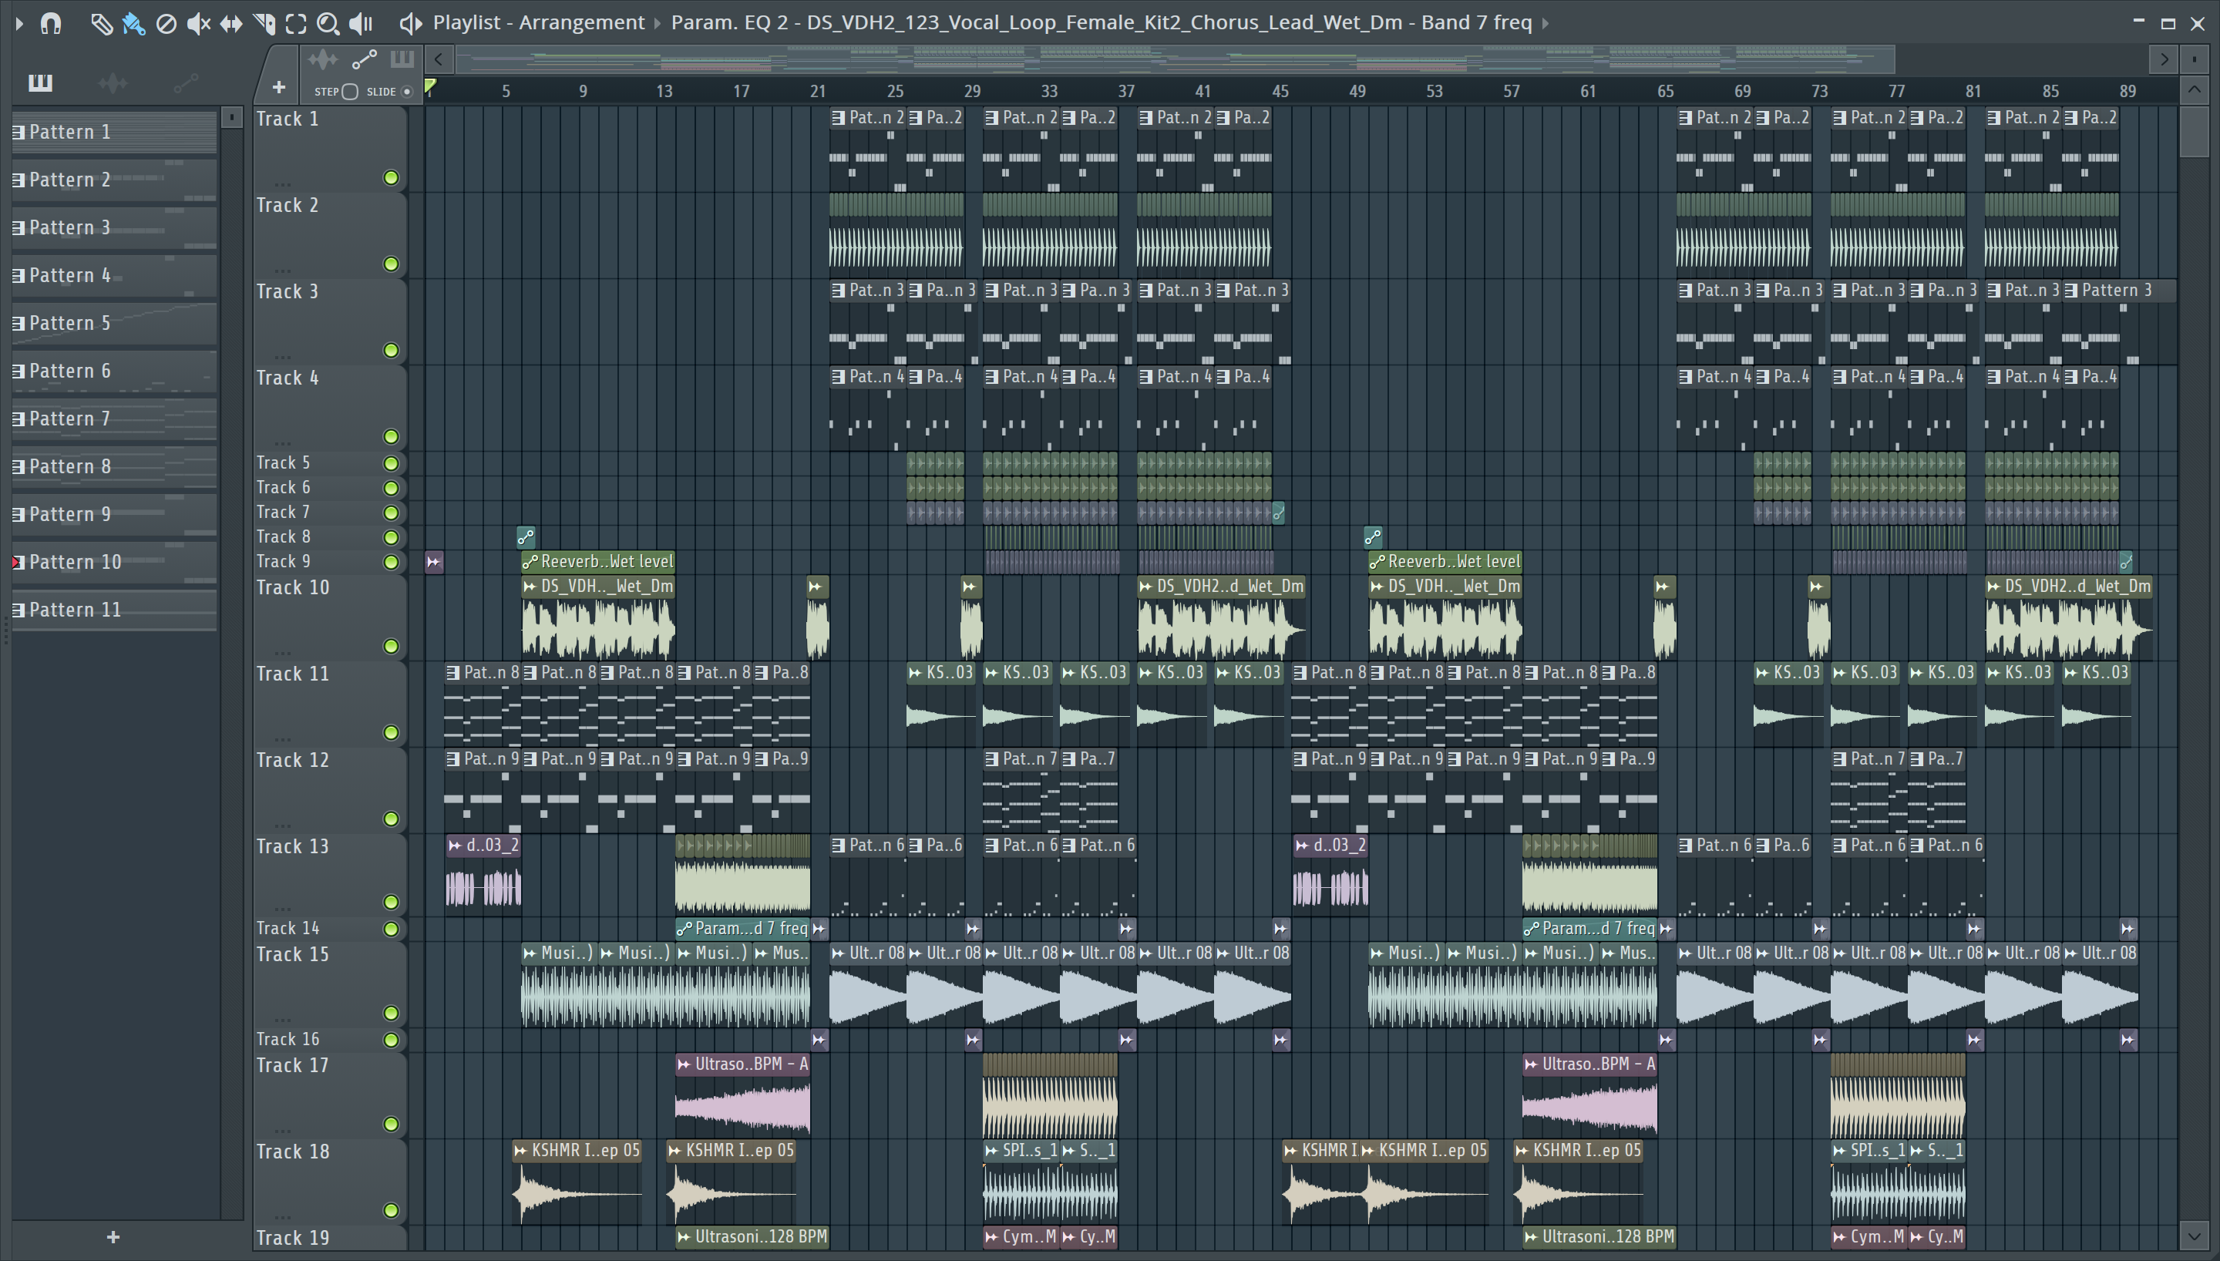Mute Track 14 with its green LED
This screenshot has width=2220, height=1261.
point(392,929)
